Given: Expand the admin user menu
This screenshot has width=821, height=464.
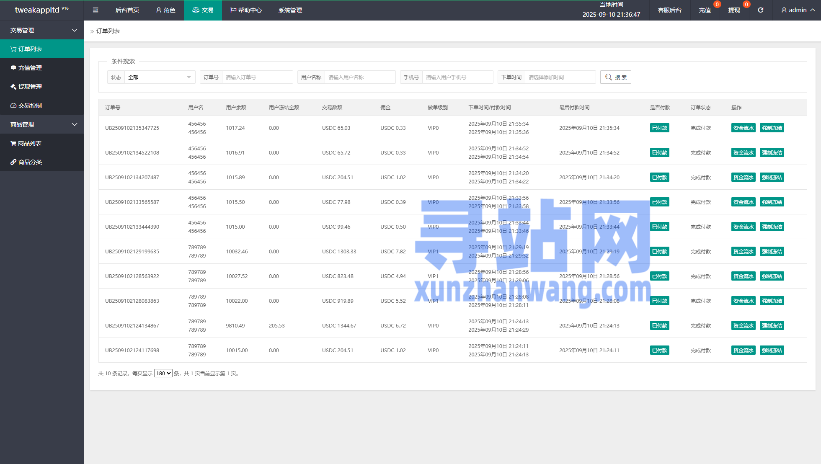Looking at the screenshot, I should click(798, 10).
